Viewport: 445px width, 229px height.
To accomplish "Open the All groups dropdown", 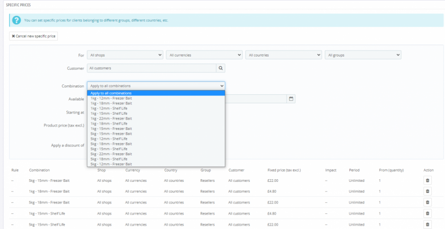I will [363, 55].
